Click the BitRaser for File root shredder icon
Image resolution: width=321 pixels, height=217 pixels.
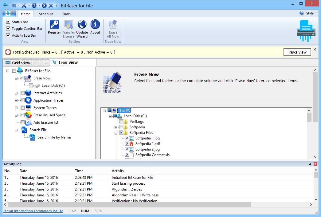click(20, 71)
